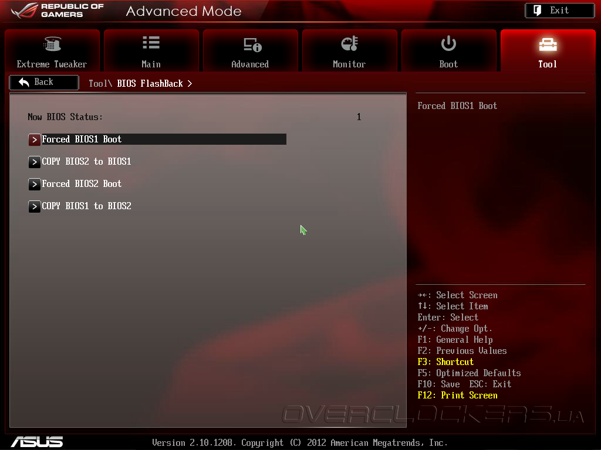This screenshot has height=450, width=601.
Task: Click the +/-: Change Opt. hint
Action: coord(455,328)
